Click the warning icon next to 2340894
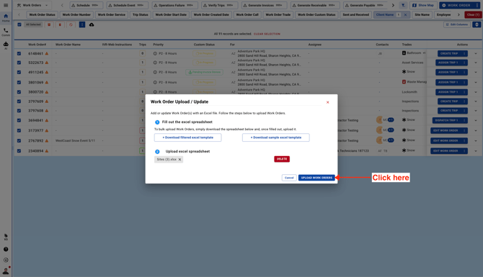 [47, 151]
